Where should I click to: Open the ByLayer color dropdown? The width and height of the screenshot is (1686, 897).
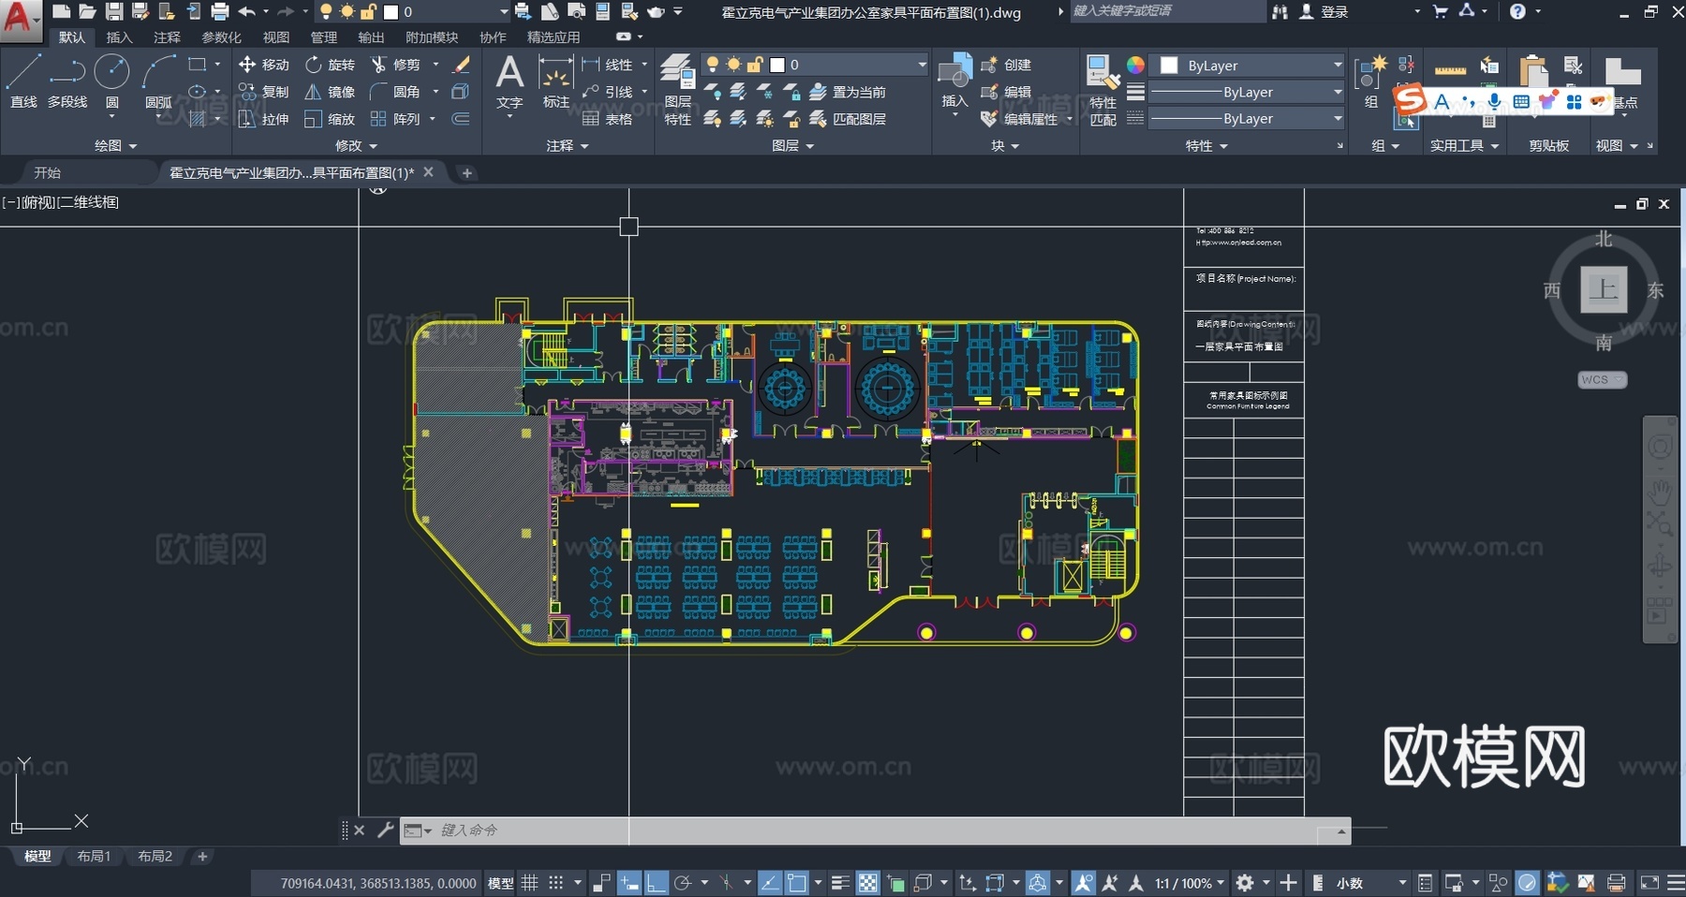1248,66
